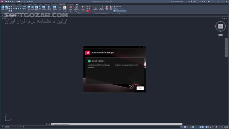The image size is (229, 129).
Task: Click the search magnifier icon in title bar
Action: pos(189,1)
